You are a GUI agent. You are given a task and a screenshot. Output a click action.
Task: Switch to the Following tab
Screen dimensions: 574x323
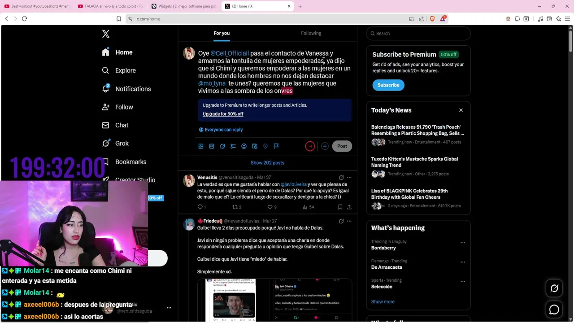[x=311, y=33]
